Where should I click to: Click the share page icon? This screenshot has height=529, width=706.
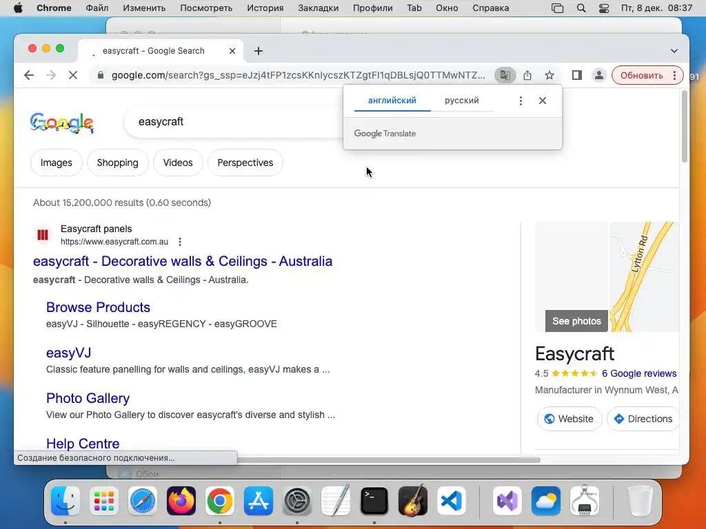(x=527, y=75)
